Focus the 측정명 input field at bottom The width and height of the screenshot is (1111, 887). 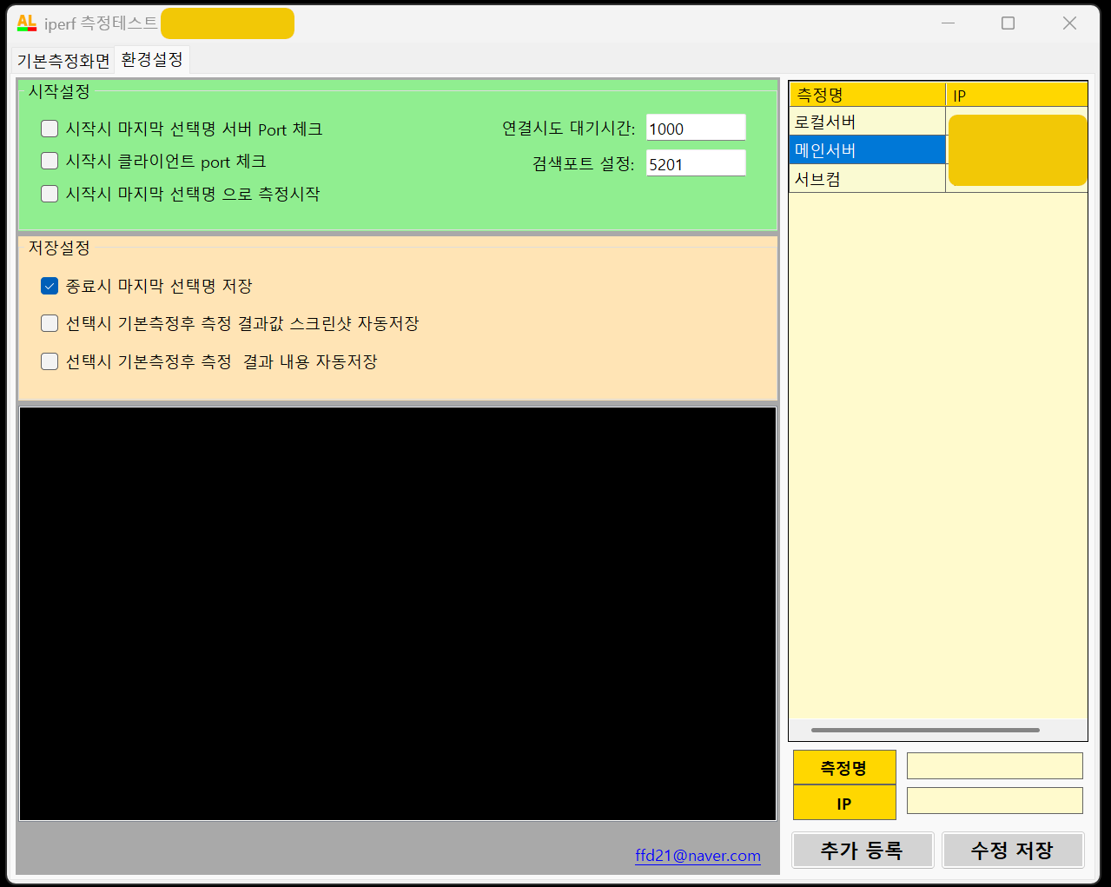[x=995, y=766]
